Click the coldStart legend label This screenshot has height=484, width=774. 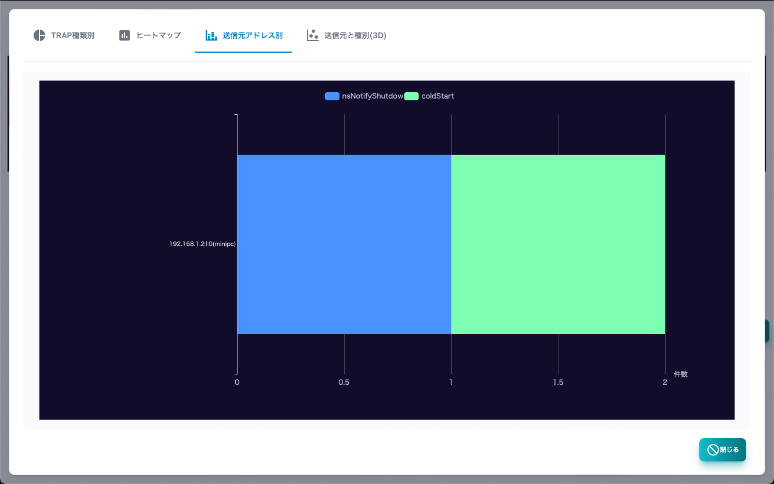tap(437, 96)
